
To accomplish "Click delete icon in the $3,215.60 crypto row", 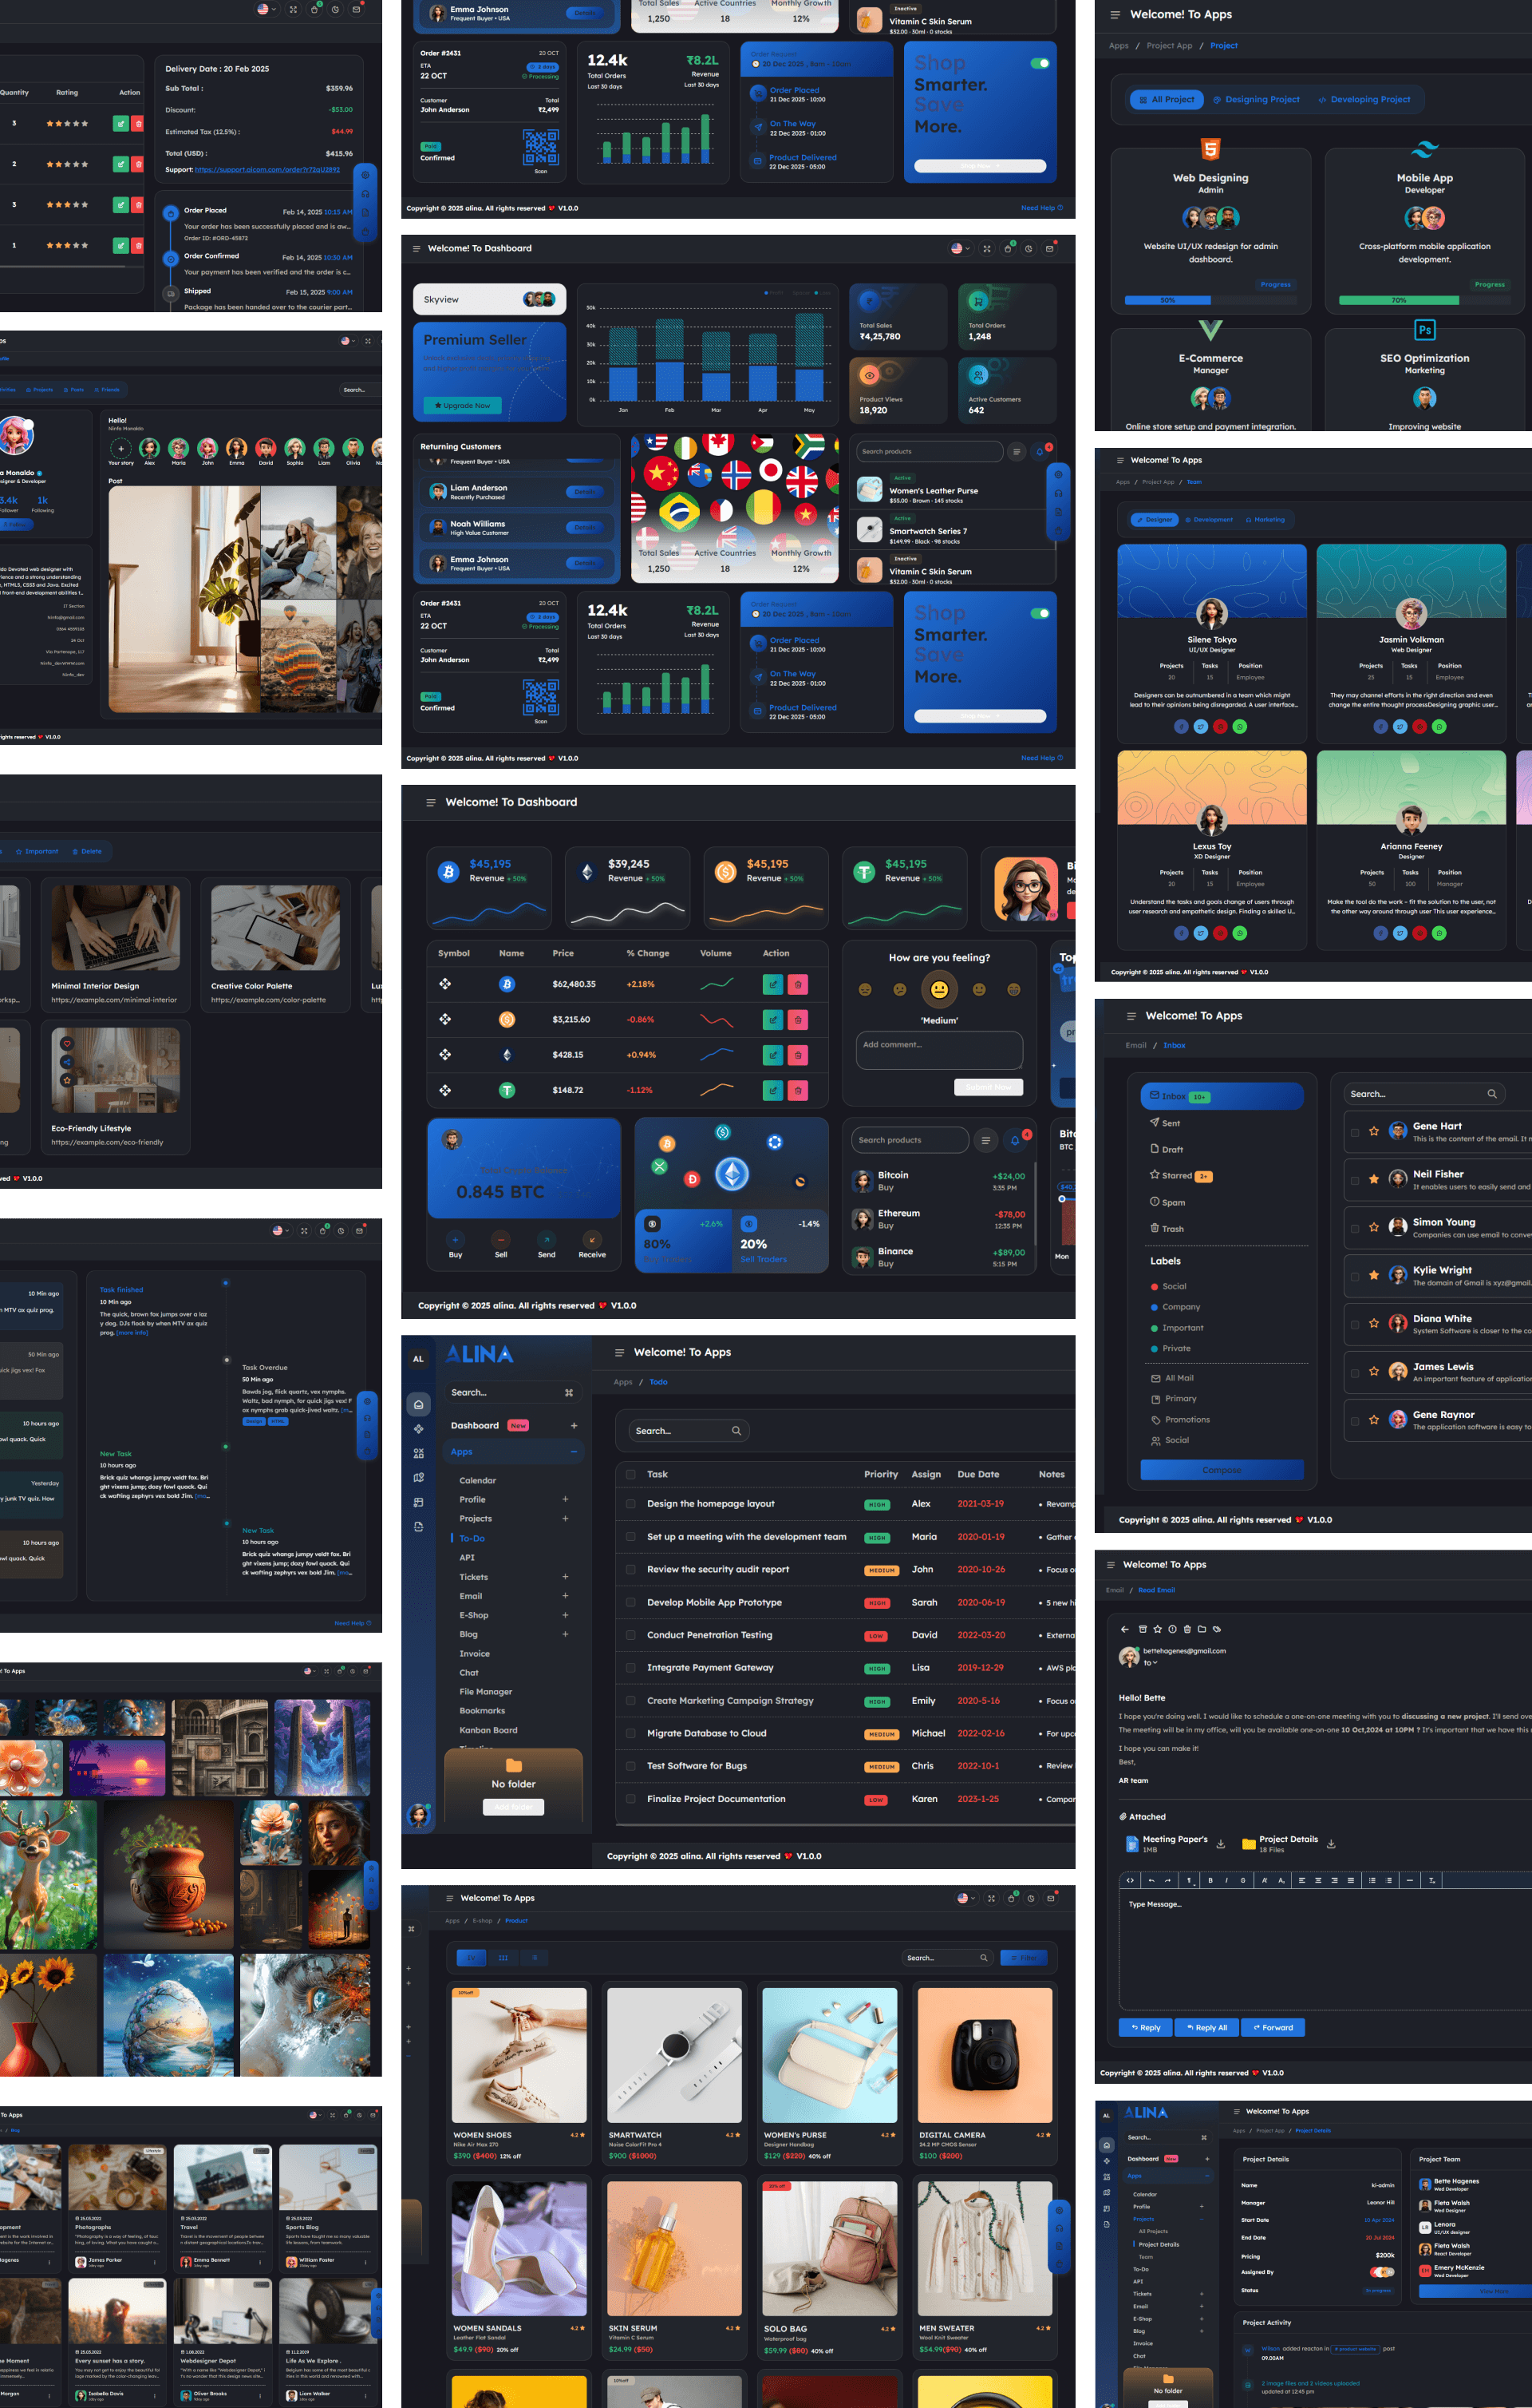I will coord(797,1020).
